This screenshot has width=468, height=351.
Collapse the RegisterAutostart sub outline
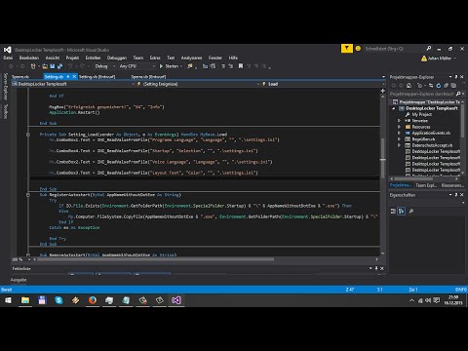28,195
